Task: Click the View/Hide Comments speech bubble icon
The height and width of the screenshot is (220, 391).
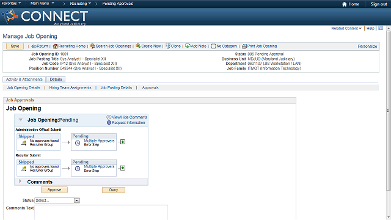Action: [x=109, y=117]
